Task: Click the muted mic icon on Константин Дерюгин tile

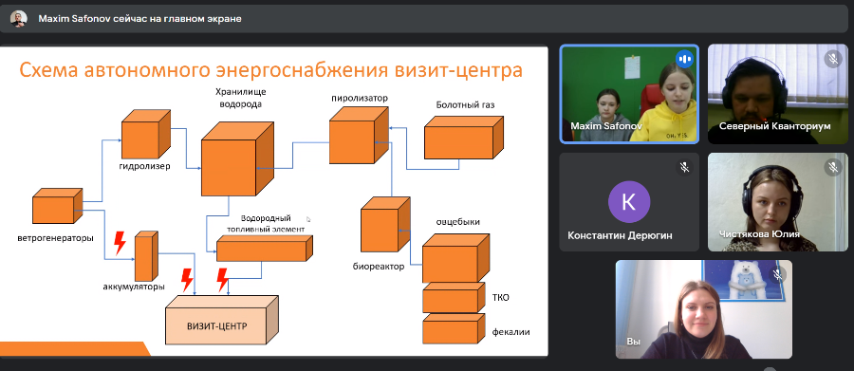Action: click(x=684, y=167)
